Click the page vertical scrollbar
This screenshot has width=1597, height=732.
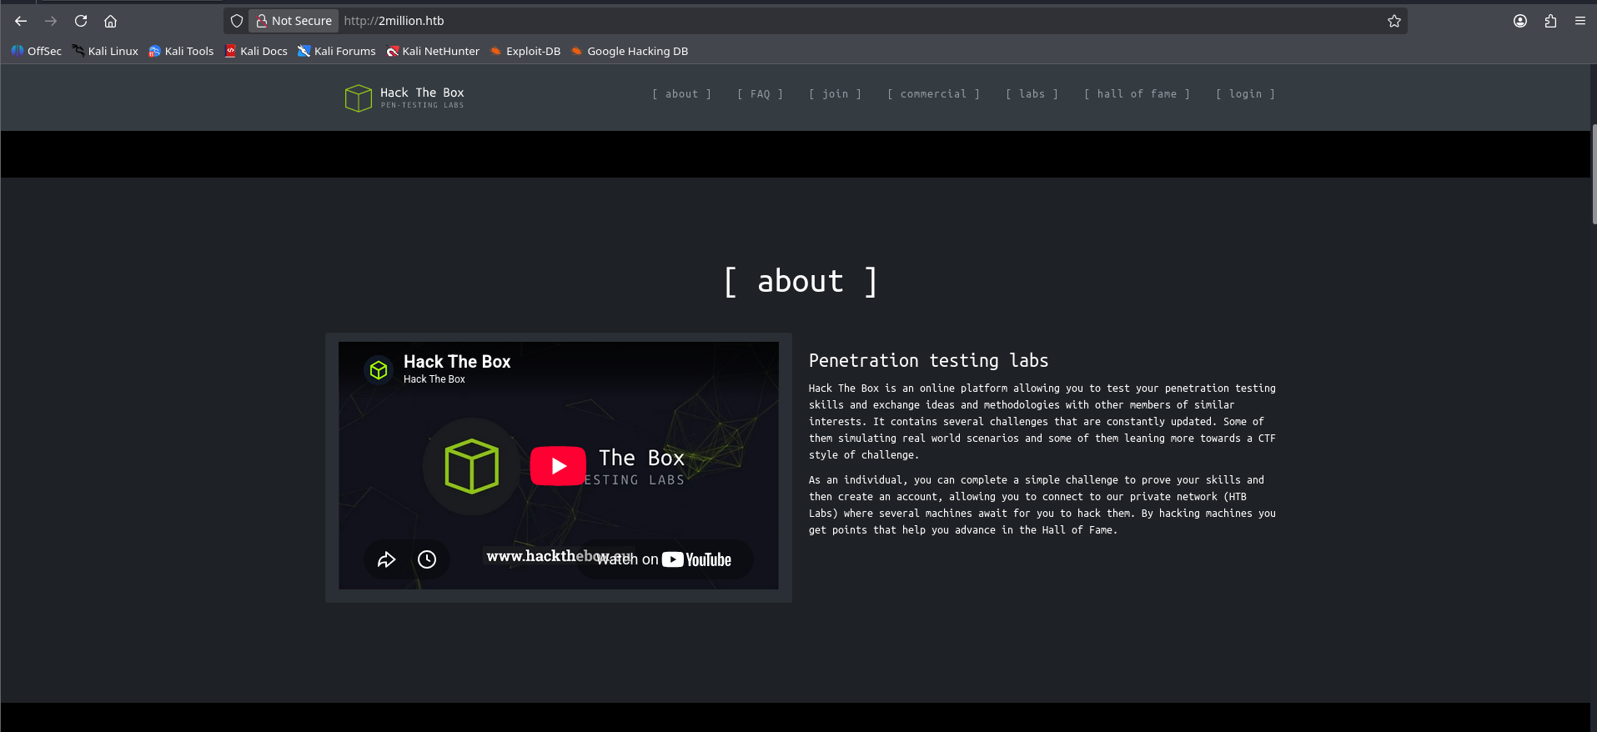[x=1593, y=174]
